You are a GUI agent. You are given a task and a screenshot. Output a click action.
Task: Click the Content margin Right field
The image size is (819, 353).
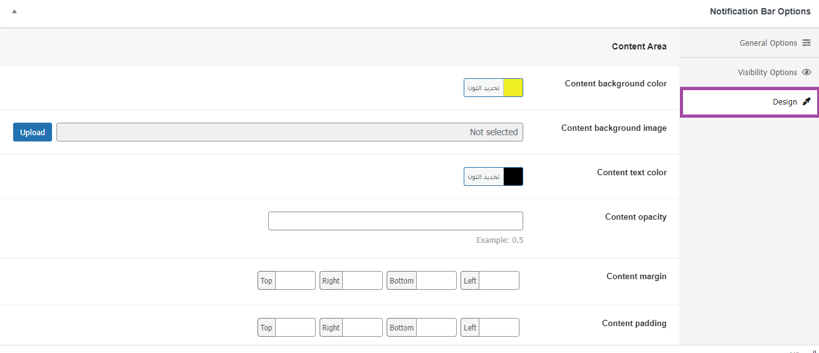(362, 280)
